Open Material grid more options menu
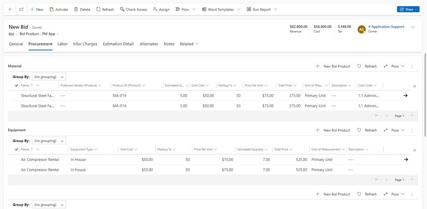 click(412, 66)
